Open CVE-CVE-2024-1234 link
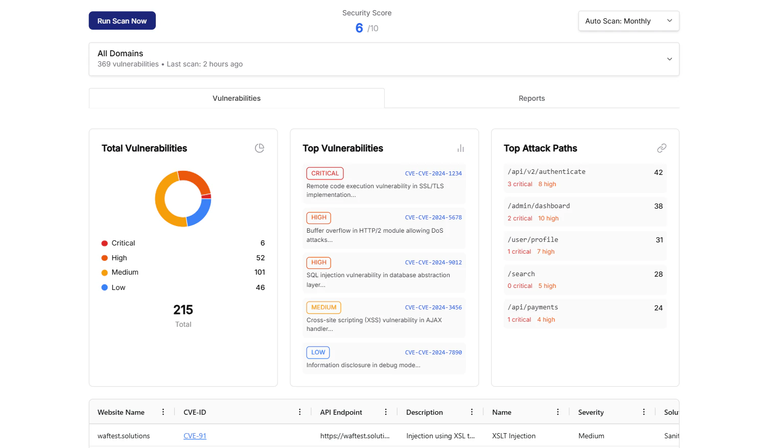770x448 pixels. pos(433,173)
